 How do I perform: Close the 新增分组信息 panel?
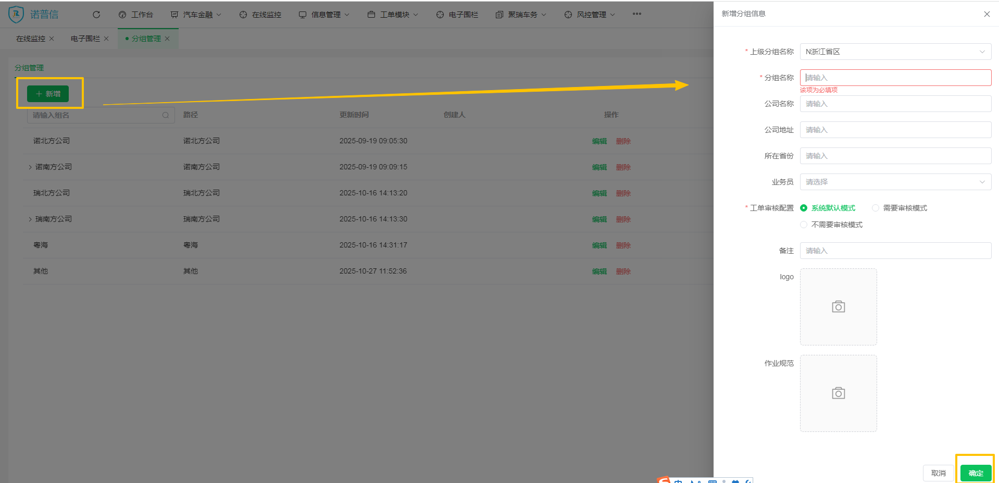(986, 14)
